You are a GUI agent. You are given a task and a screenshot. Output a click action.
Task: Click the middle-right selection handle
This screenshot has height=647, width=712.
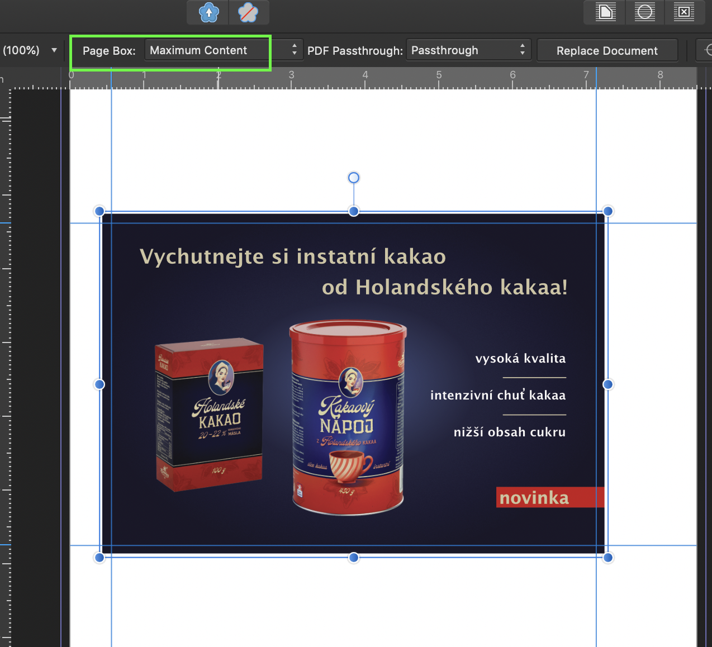coord(608,384)
